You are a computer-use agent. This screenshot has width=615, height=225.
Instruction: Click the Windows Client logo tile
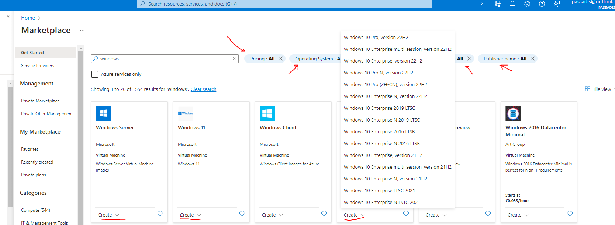267,113
